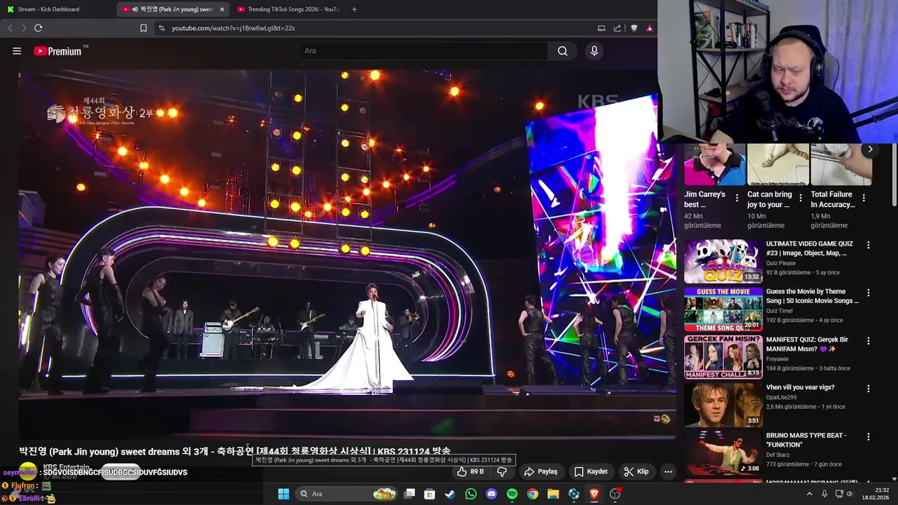898x505 pixels.
Task: Open the YouTube hamburger guide menu
Action: [x=17, y=51]
